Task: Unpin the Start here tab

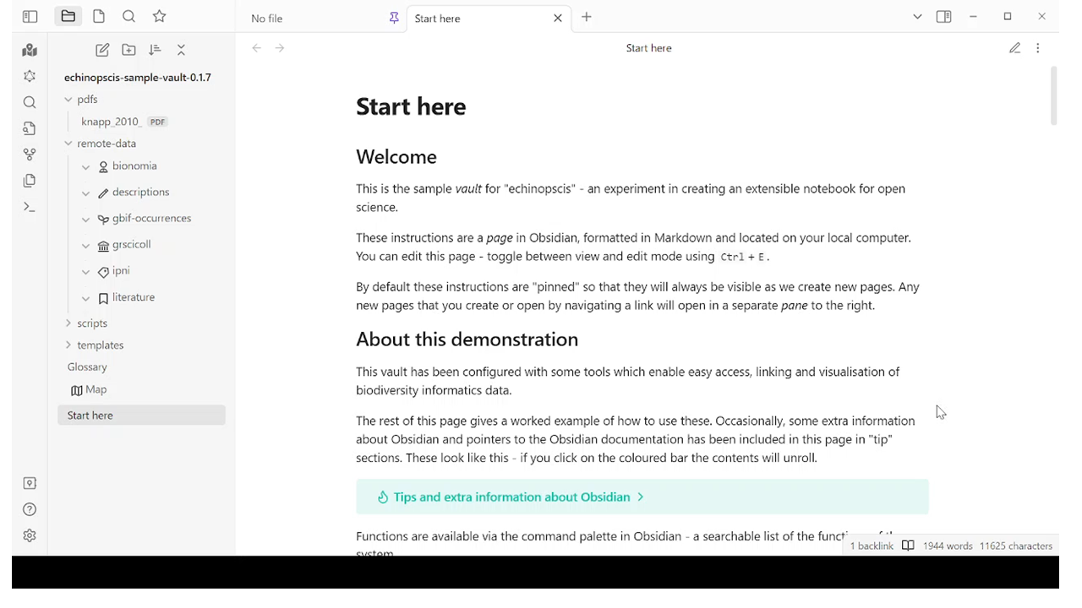Action: (394, 18)
